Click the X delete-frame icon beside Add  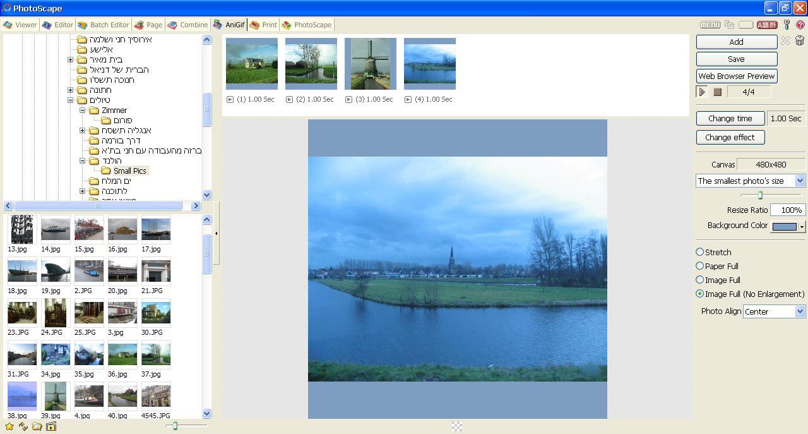(785, 41)
